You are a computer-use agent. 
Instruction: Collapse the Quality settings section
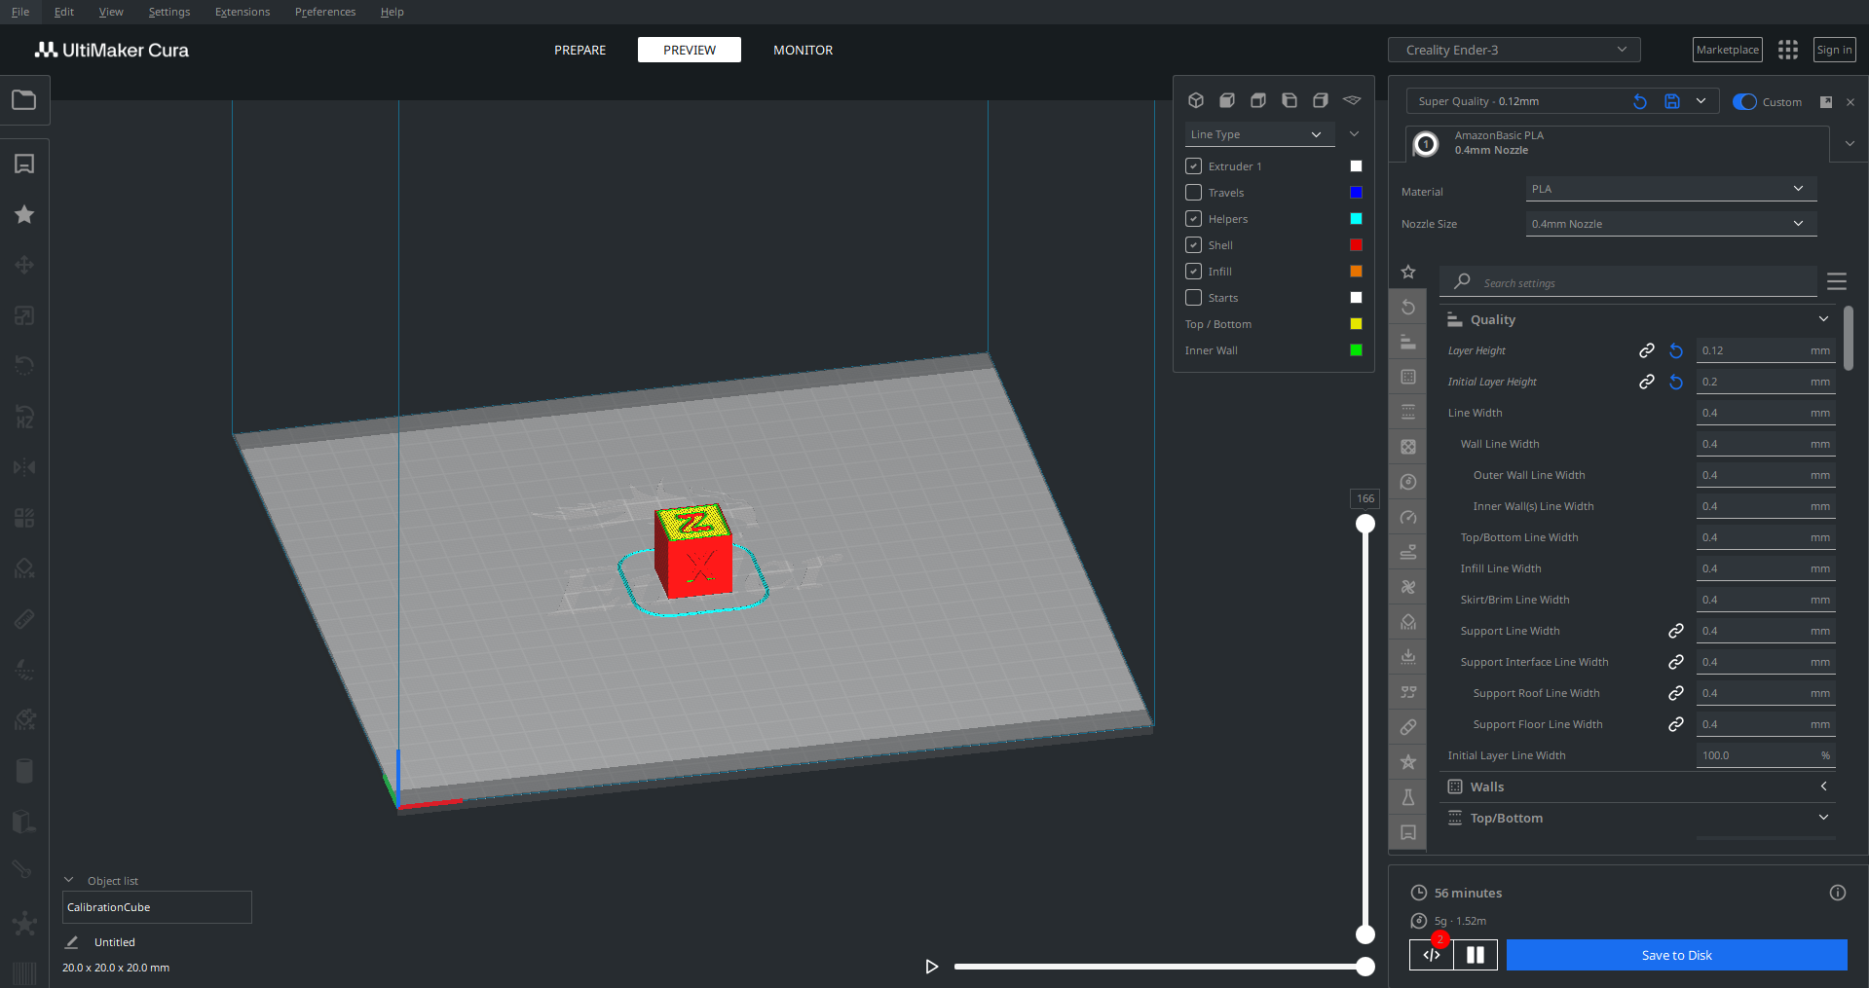click(1823, 318)
